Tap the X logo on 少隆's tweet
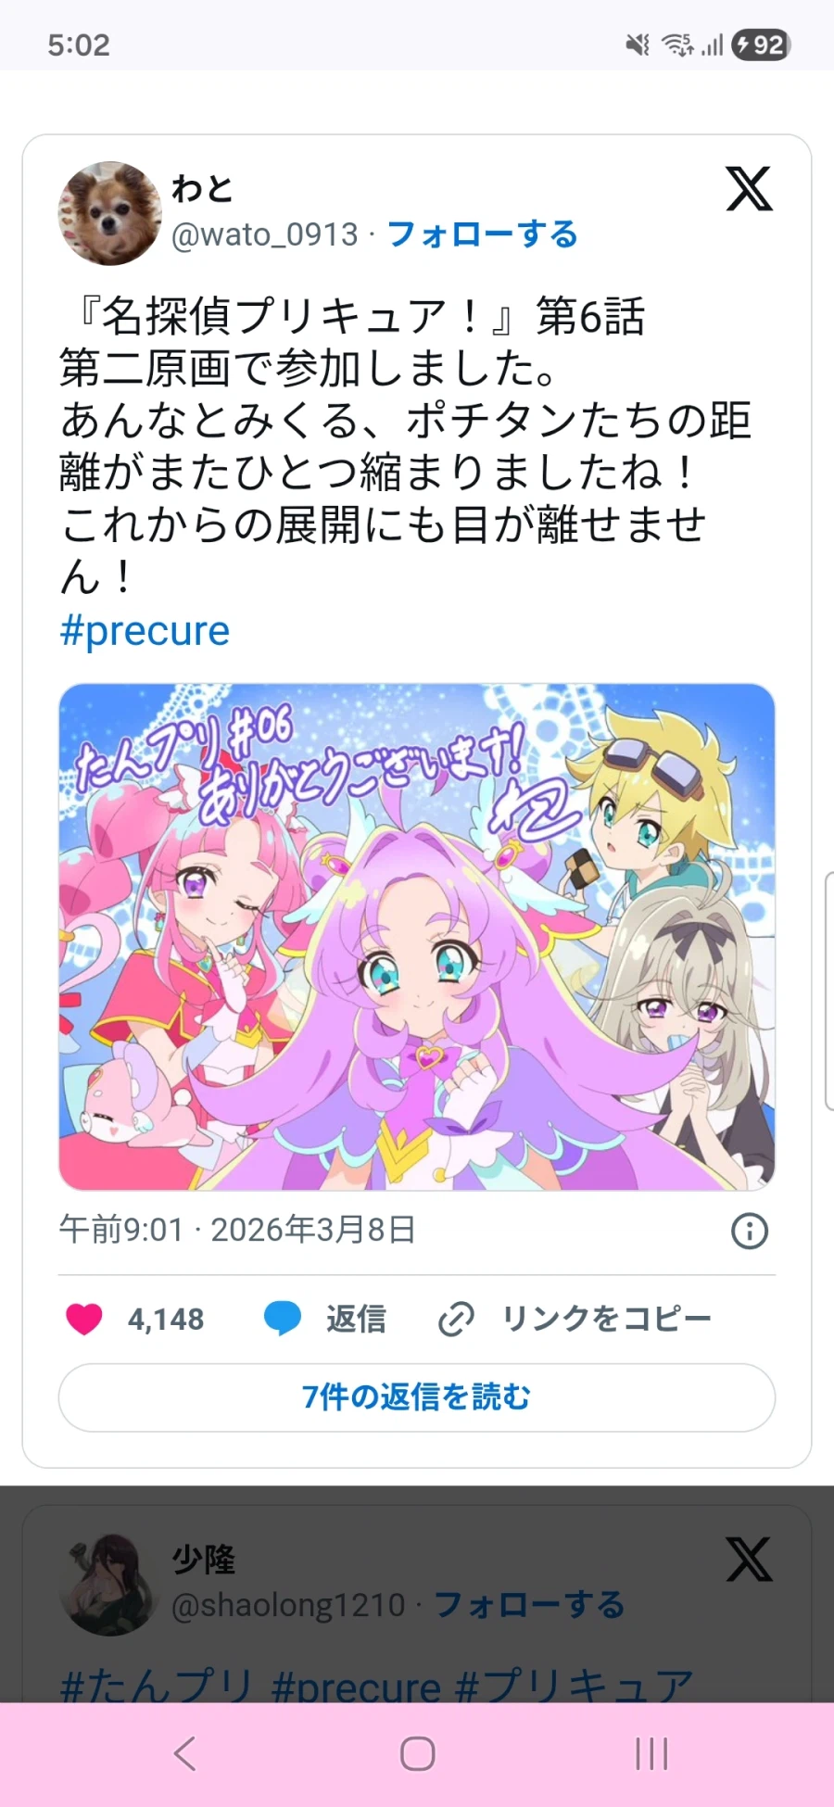This screenshot has height=1807, width=834. point(749,1560)
